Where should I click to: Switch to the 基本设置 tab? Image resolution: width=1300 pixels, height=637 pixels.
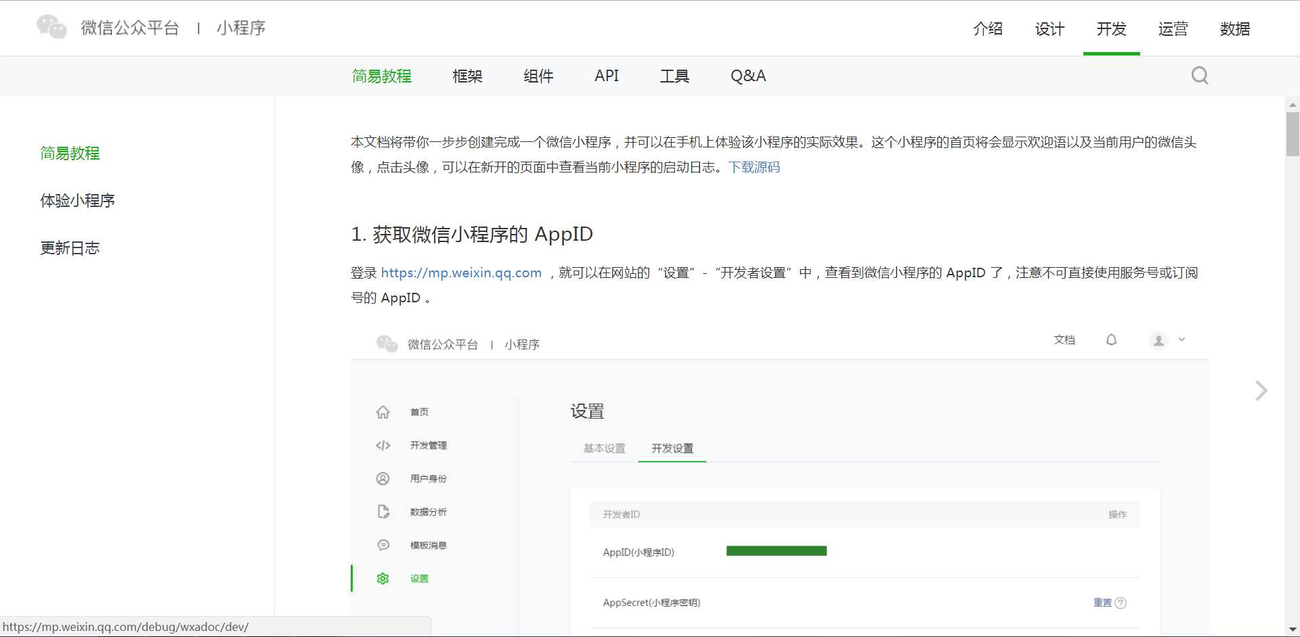click(603, 448)
